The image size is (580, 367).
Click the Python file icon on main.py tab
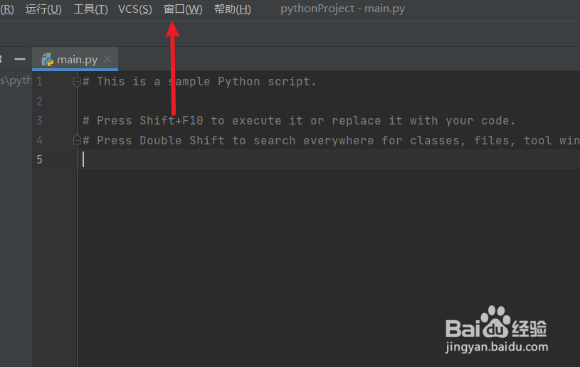48,60
